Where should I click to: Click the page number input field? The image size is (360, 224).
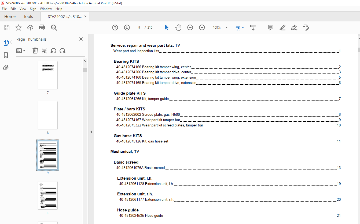pyautogui.click(x=139, y=28)
